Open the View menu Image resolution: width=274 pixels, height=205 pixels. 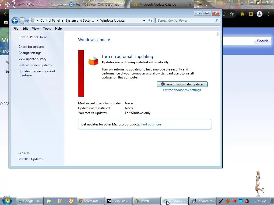click(35, 28)
